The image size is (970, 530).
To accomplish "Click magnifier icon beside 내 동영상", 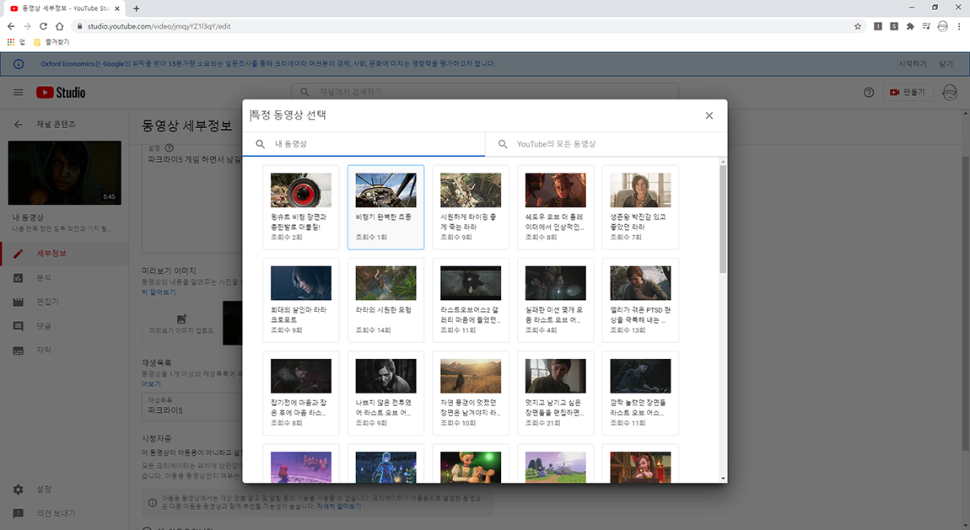I will pyautogui.click(x=261, y=144).
